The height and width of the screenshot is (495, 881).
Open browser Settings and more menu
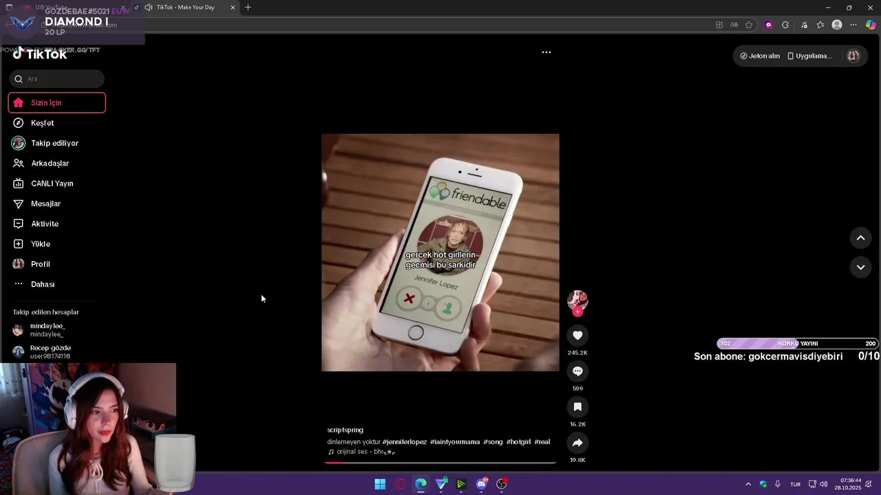[853, 25]
